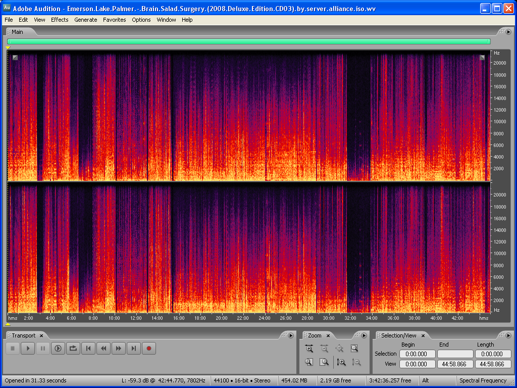Viewport: 517px width, 388px height.
Task: Click Zoom Out Horizontally icon
Action: [x=324, y=349]
